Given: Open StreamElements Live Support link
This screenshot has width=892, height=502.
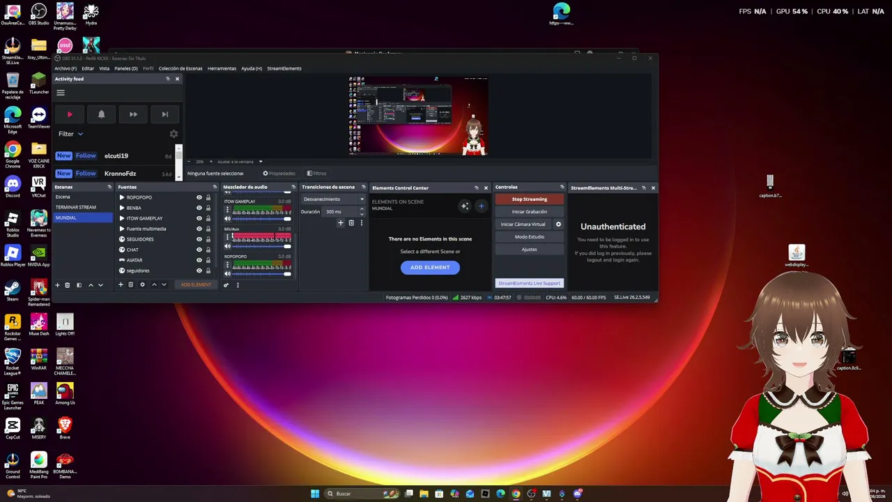Looking at the screenshot, I should 529,283.
